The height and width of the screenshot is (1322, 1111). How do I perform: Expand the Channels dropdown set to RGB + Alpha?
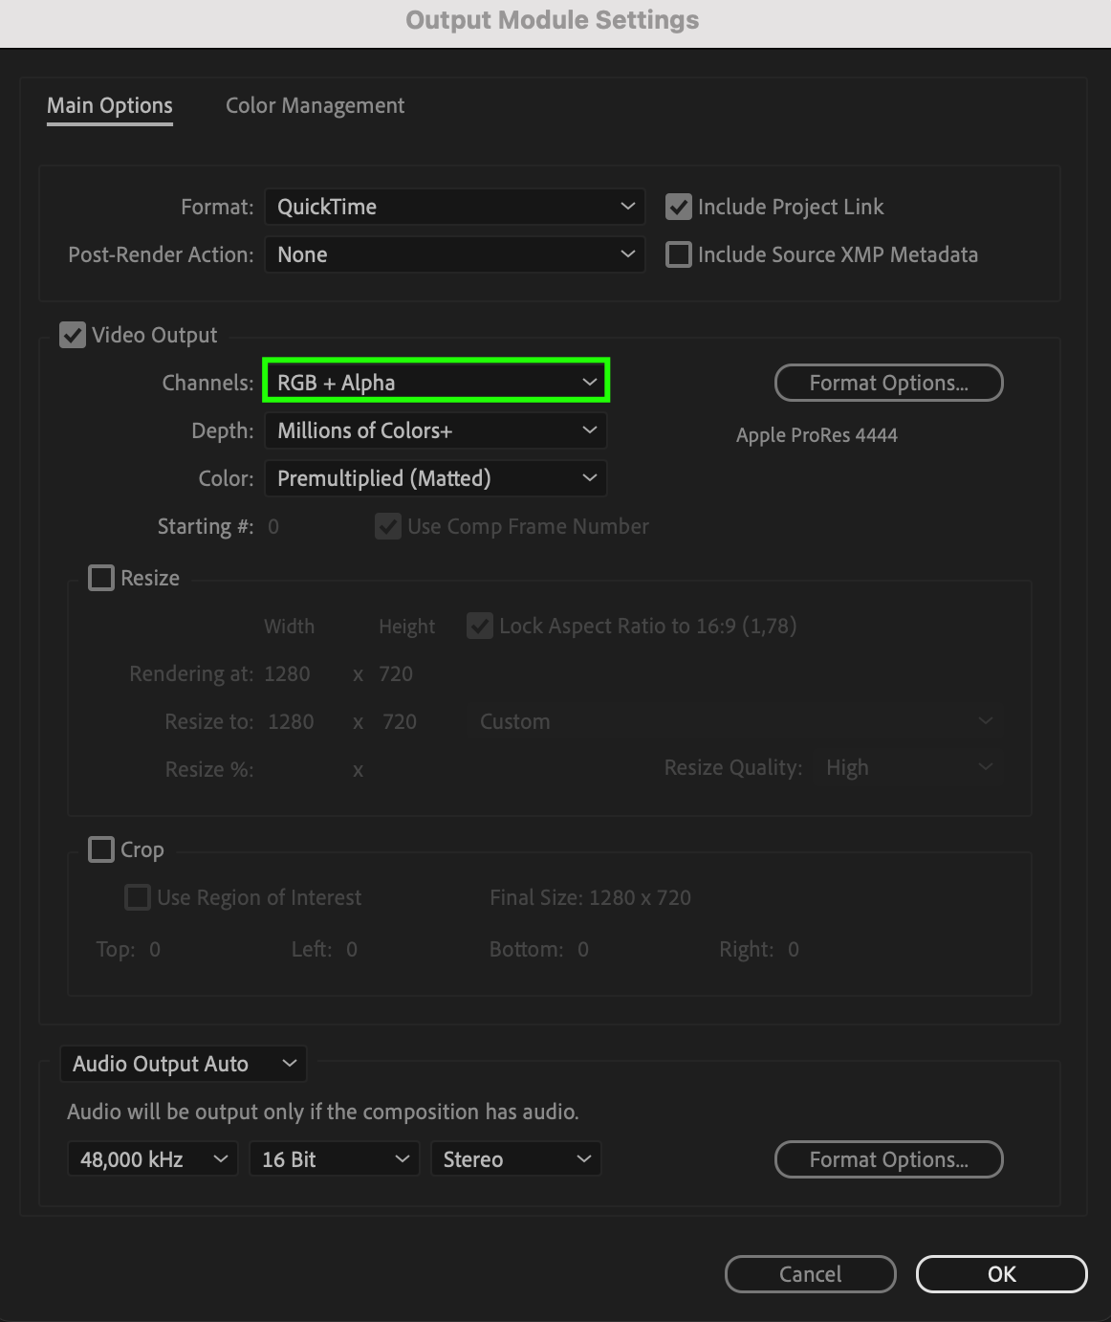pyautogui.click(x=436, y=383)
